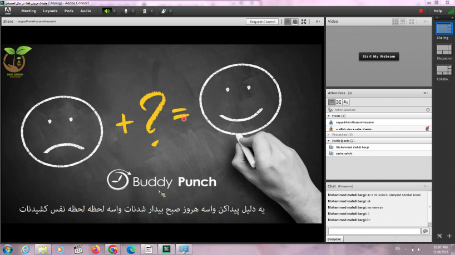This screenshot has height=255, width=455.
Task: Open the Share pod options menu
Action: (318, 22)
